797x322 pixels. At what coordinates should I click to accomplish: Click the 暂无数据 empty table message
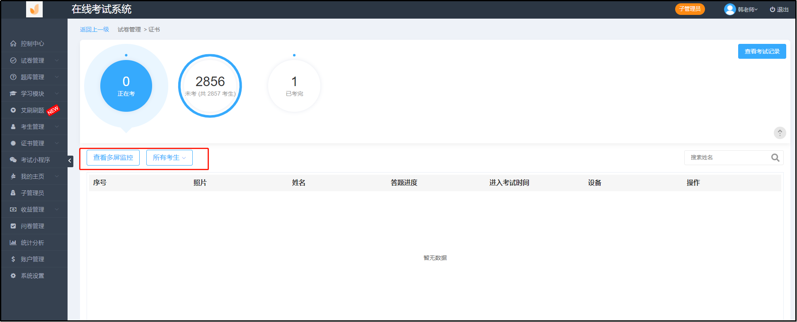point(435,258)
